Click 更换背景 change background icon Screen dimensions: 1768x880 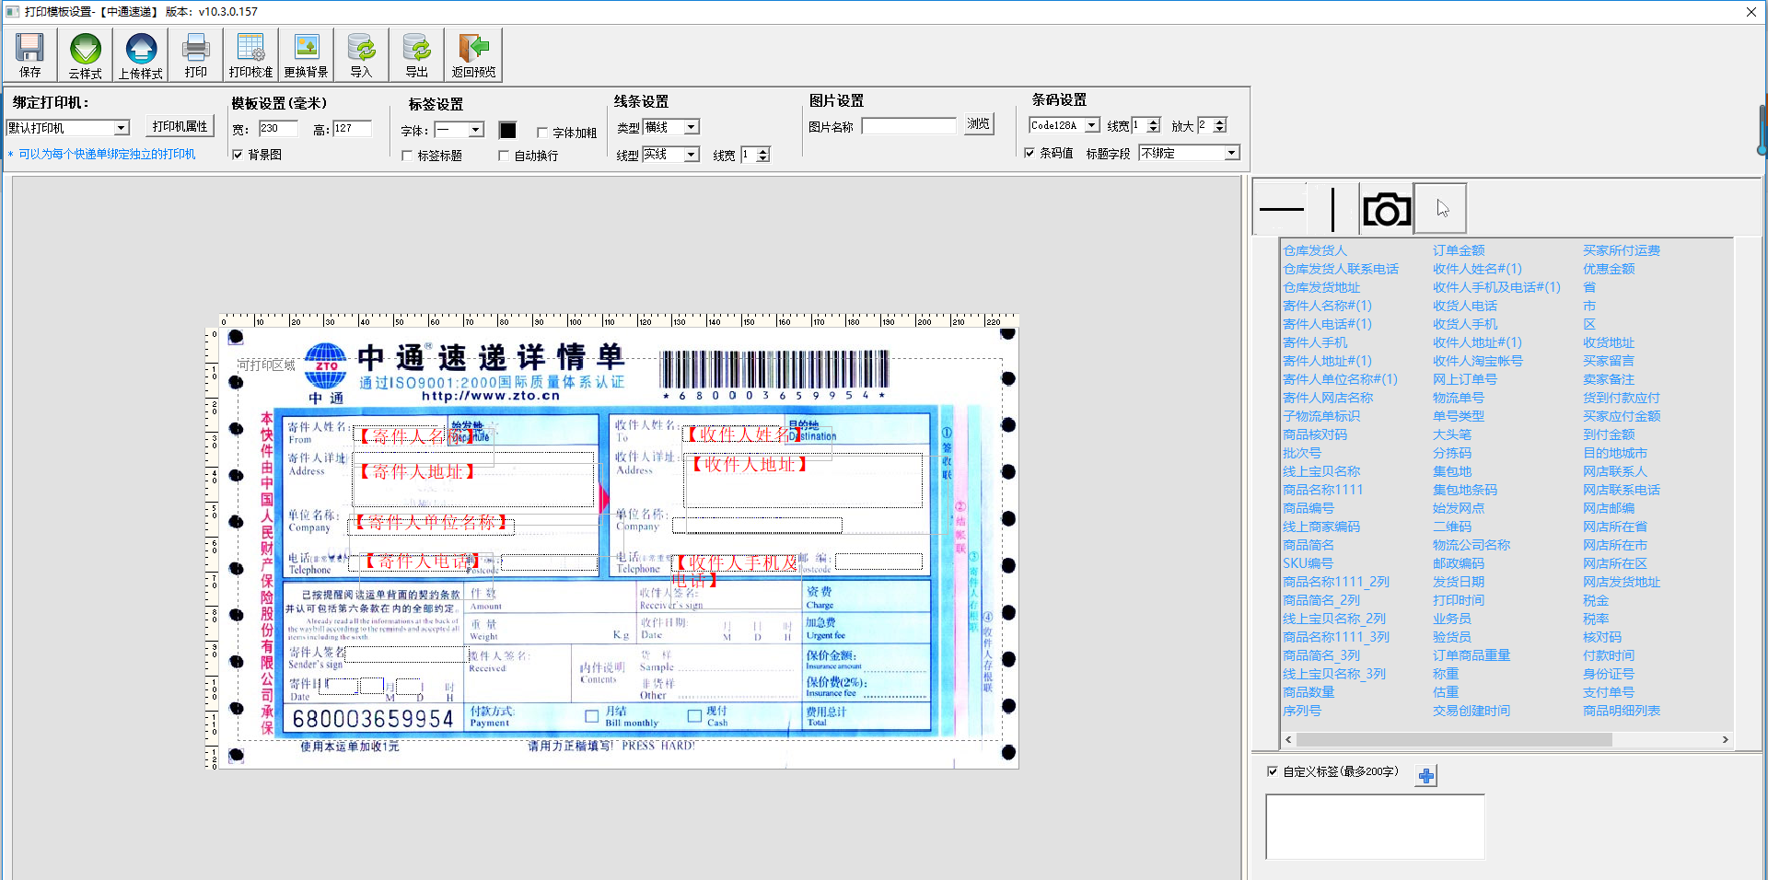(307, 55)
